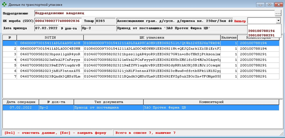Click the Тип документа column header
The height and width of the screenshot is (138, 285).
coord(108,102)
